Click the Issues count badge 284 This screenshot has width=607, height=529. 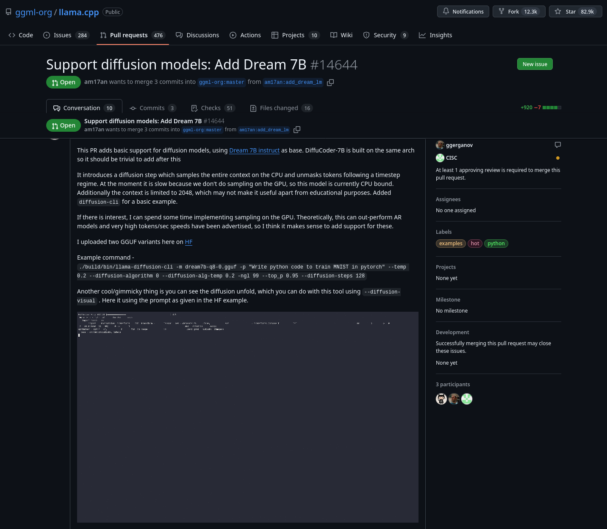[83, 35]
